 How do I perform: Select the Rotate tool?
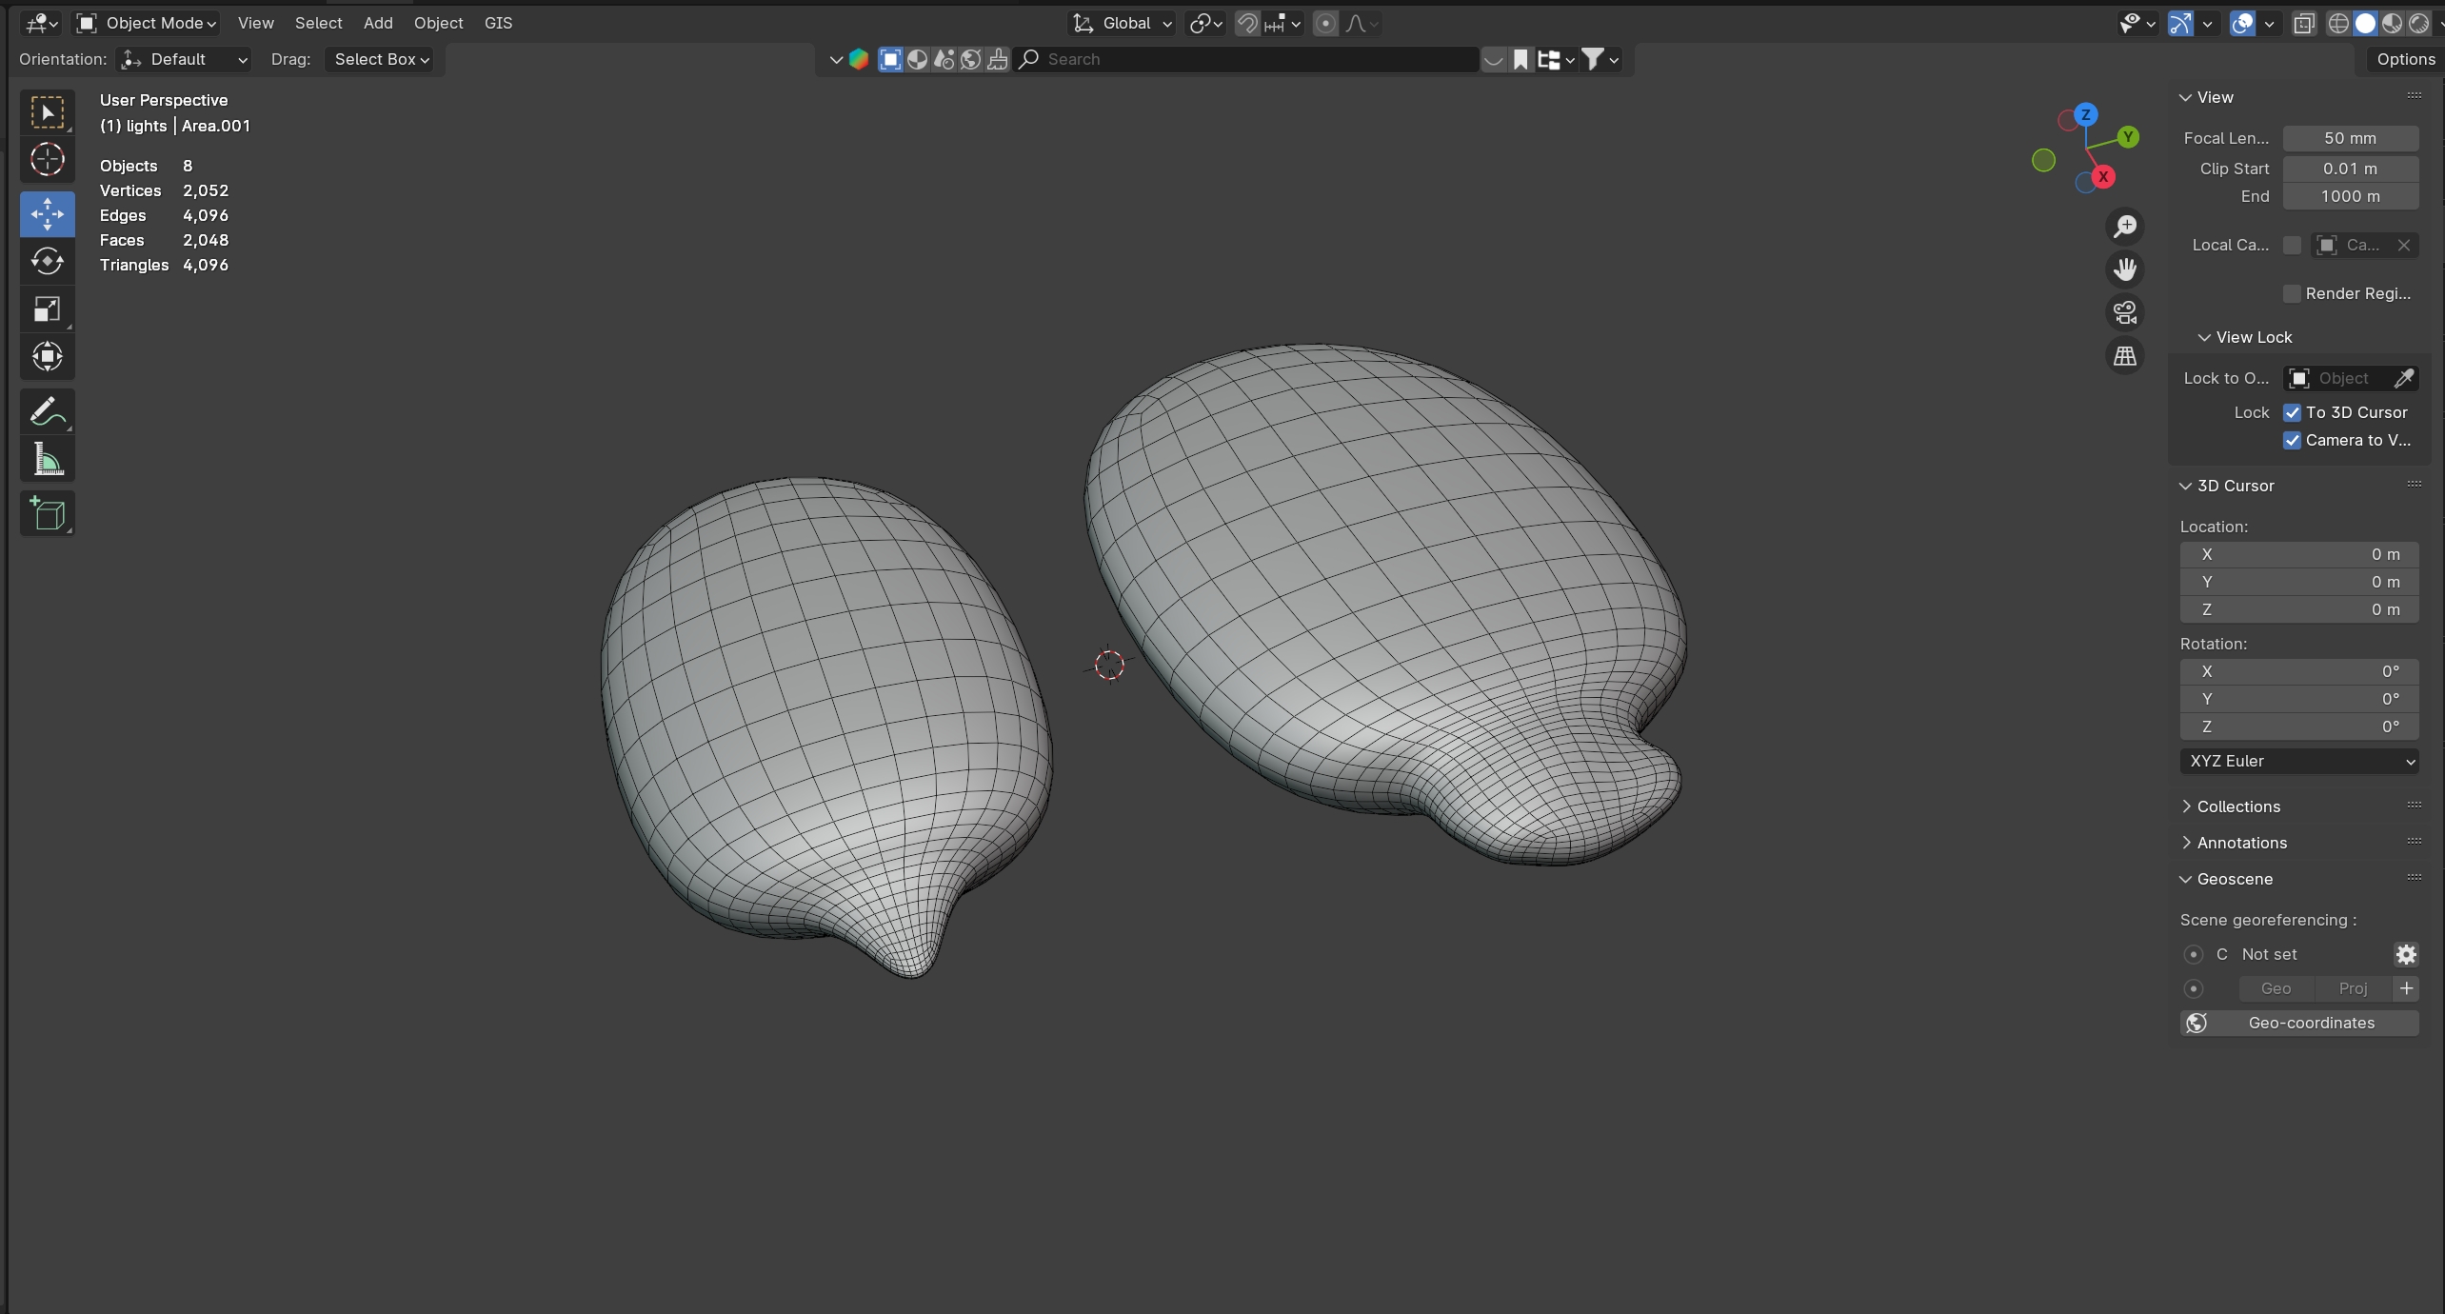click(x=47, y=261)
